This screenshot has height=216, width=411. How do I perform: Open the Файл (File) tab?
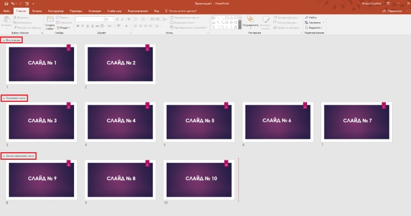tap(6, 11)
